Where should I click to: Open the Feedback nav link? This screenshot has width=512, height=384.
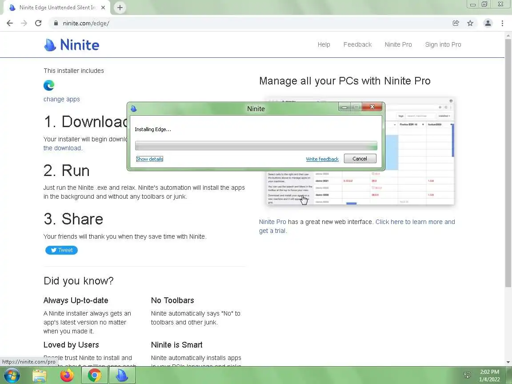pos(357,44)
